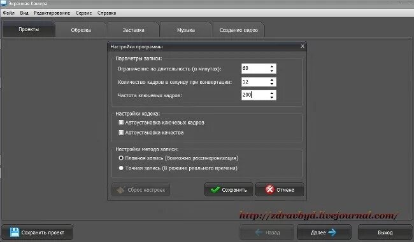The width and height of the screenshot is (414, 242).
Task: Select Точная запись radio option
Action: coord(121,168)
